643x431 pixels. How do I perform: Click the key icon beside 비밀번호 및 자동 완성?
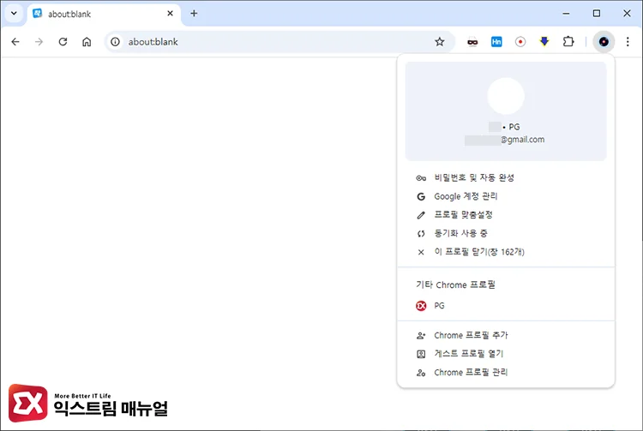pyautogui.click(x=421, y=178)
